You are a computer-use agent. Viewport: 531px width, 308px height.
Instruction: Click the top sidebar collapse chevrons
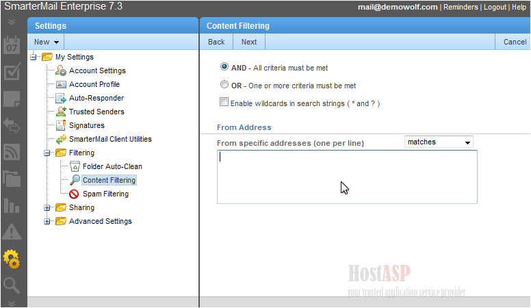pos(12,22)
